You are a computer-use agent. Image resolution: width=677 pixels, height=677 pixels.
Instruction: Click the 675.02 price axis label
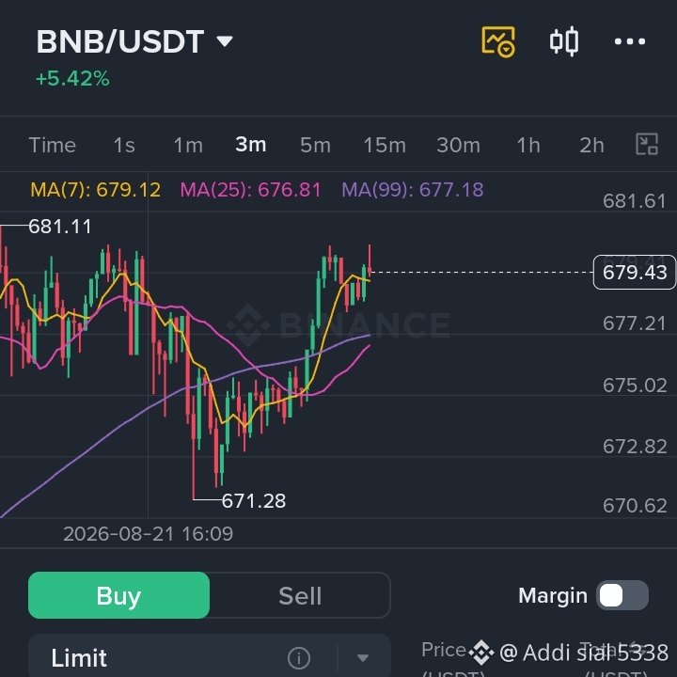(x=635, y=386)
